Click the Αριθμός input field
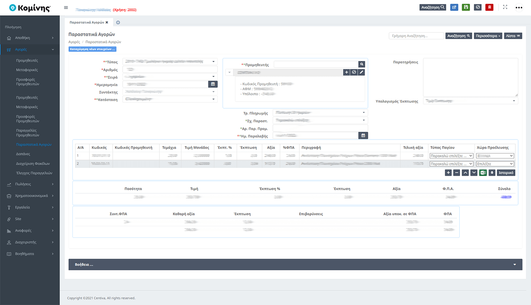Screen dimensions: 531x305 [170, 70]
